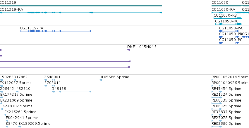The width and height of the screenshot is (249, 128).
Task: Select the CG11050-RC transcript glyph
Action: point(229,24)
